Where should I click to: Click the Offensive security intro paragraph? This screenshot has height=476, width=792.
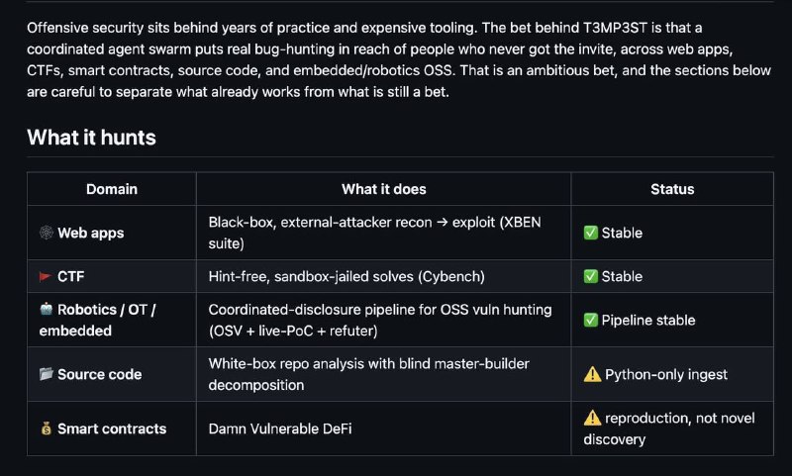click(x=399, y=59)
